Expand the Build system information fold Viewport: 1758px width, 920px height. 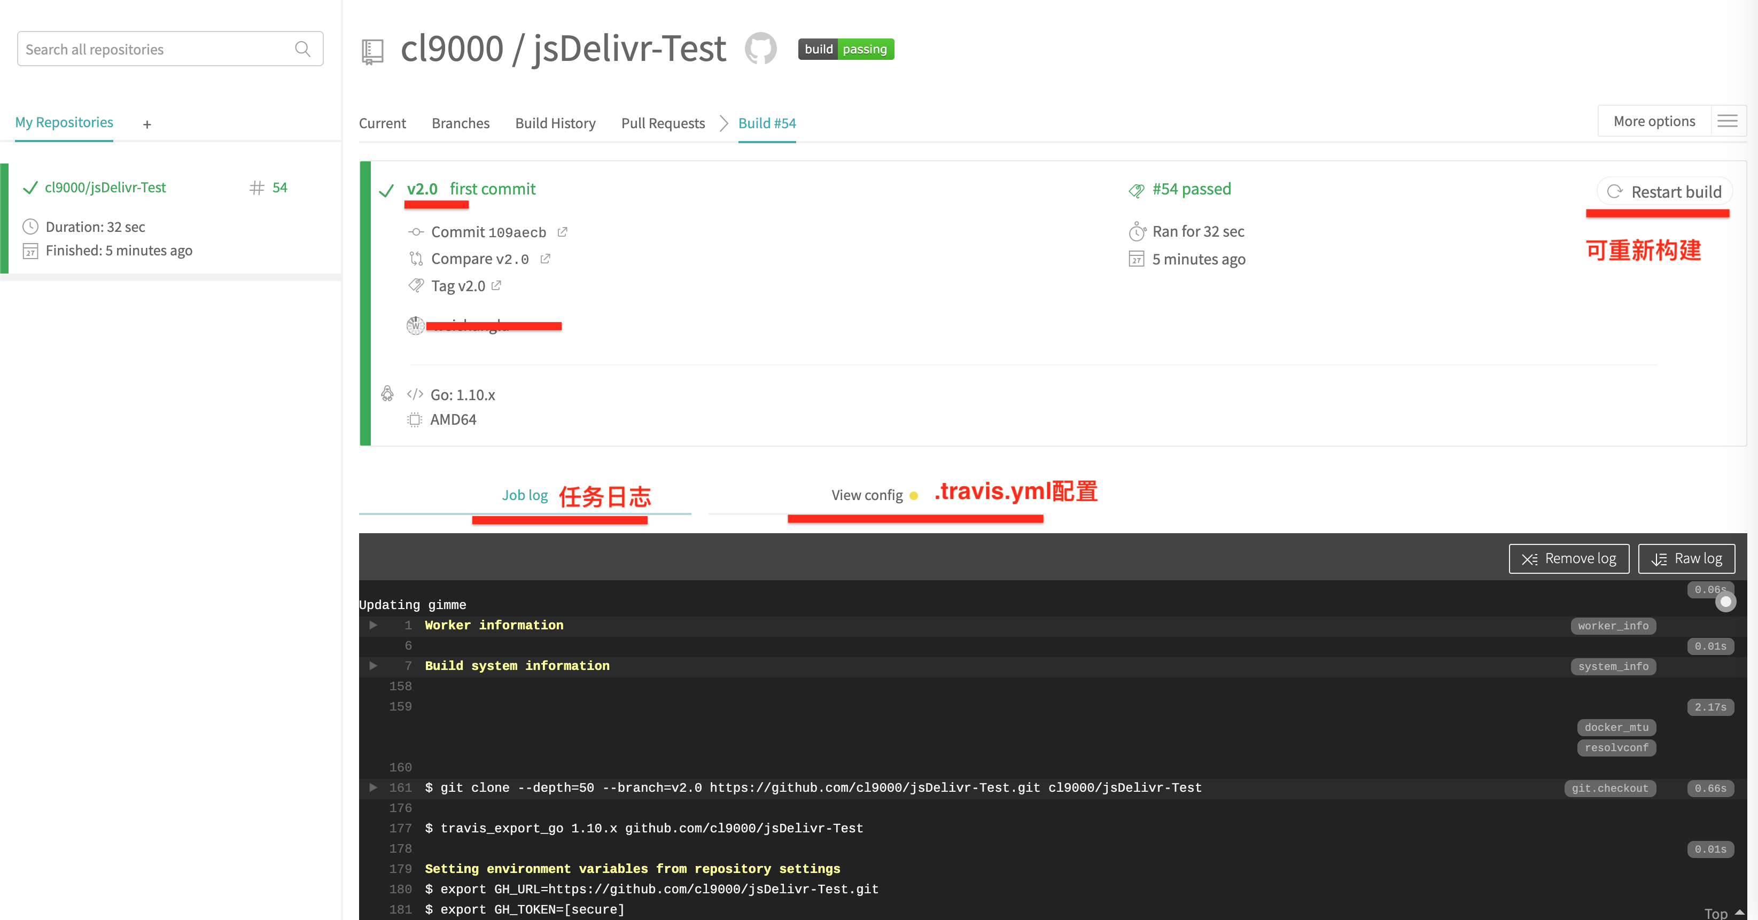[x=374, y=666]
